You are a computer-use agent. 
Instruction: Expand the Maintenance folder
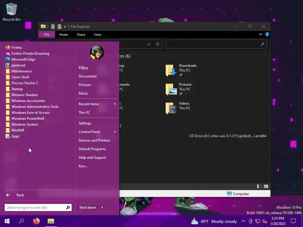coord(19,71)
